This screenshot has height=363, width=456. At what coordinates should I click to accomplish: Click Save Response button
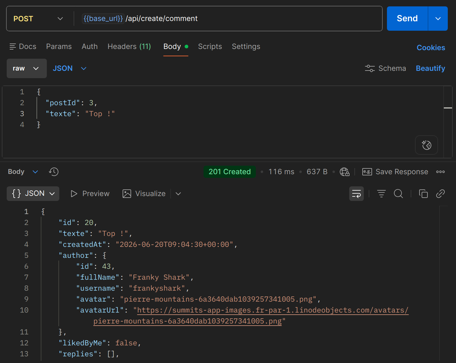(395, 172)
